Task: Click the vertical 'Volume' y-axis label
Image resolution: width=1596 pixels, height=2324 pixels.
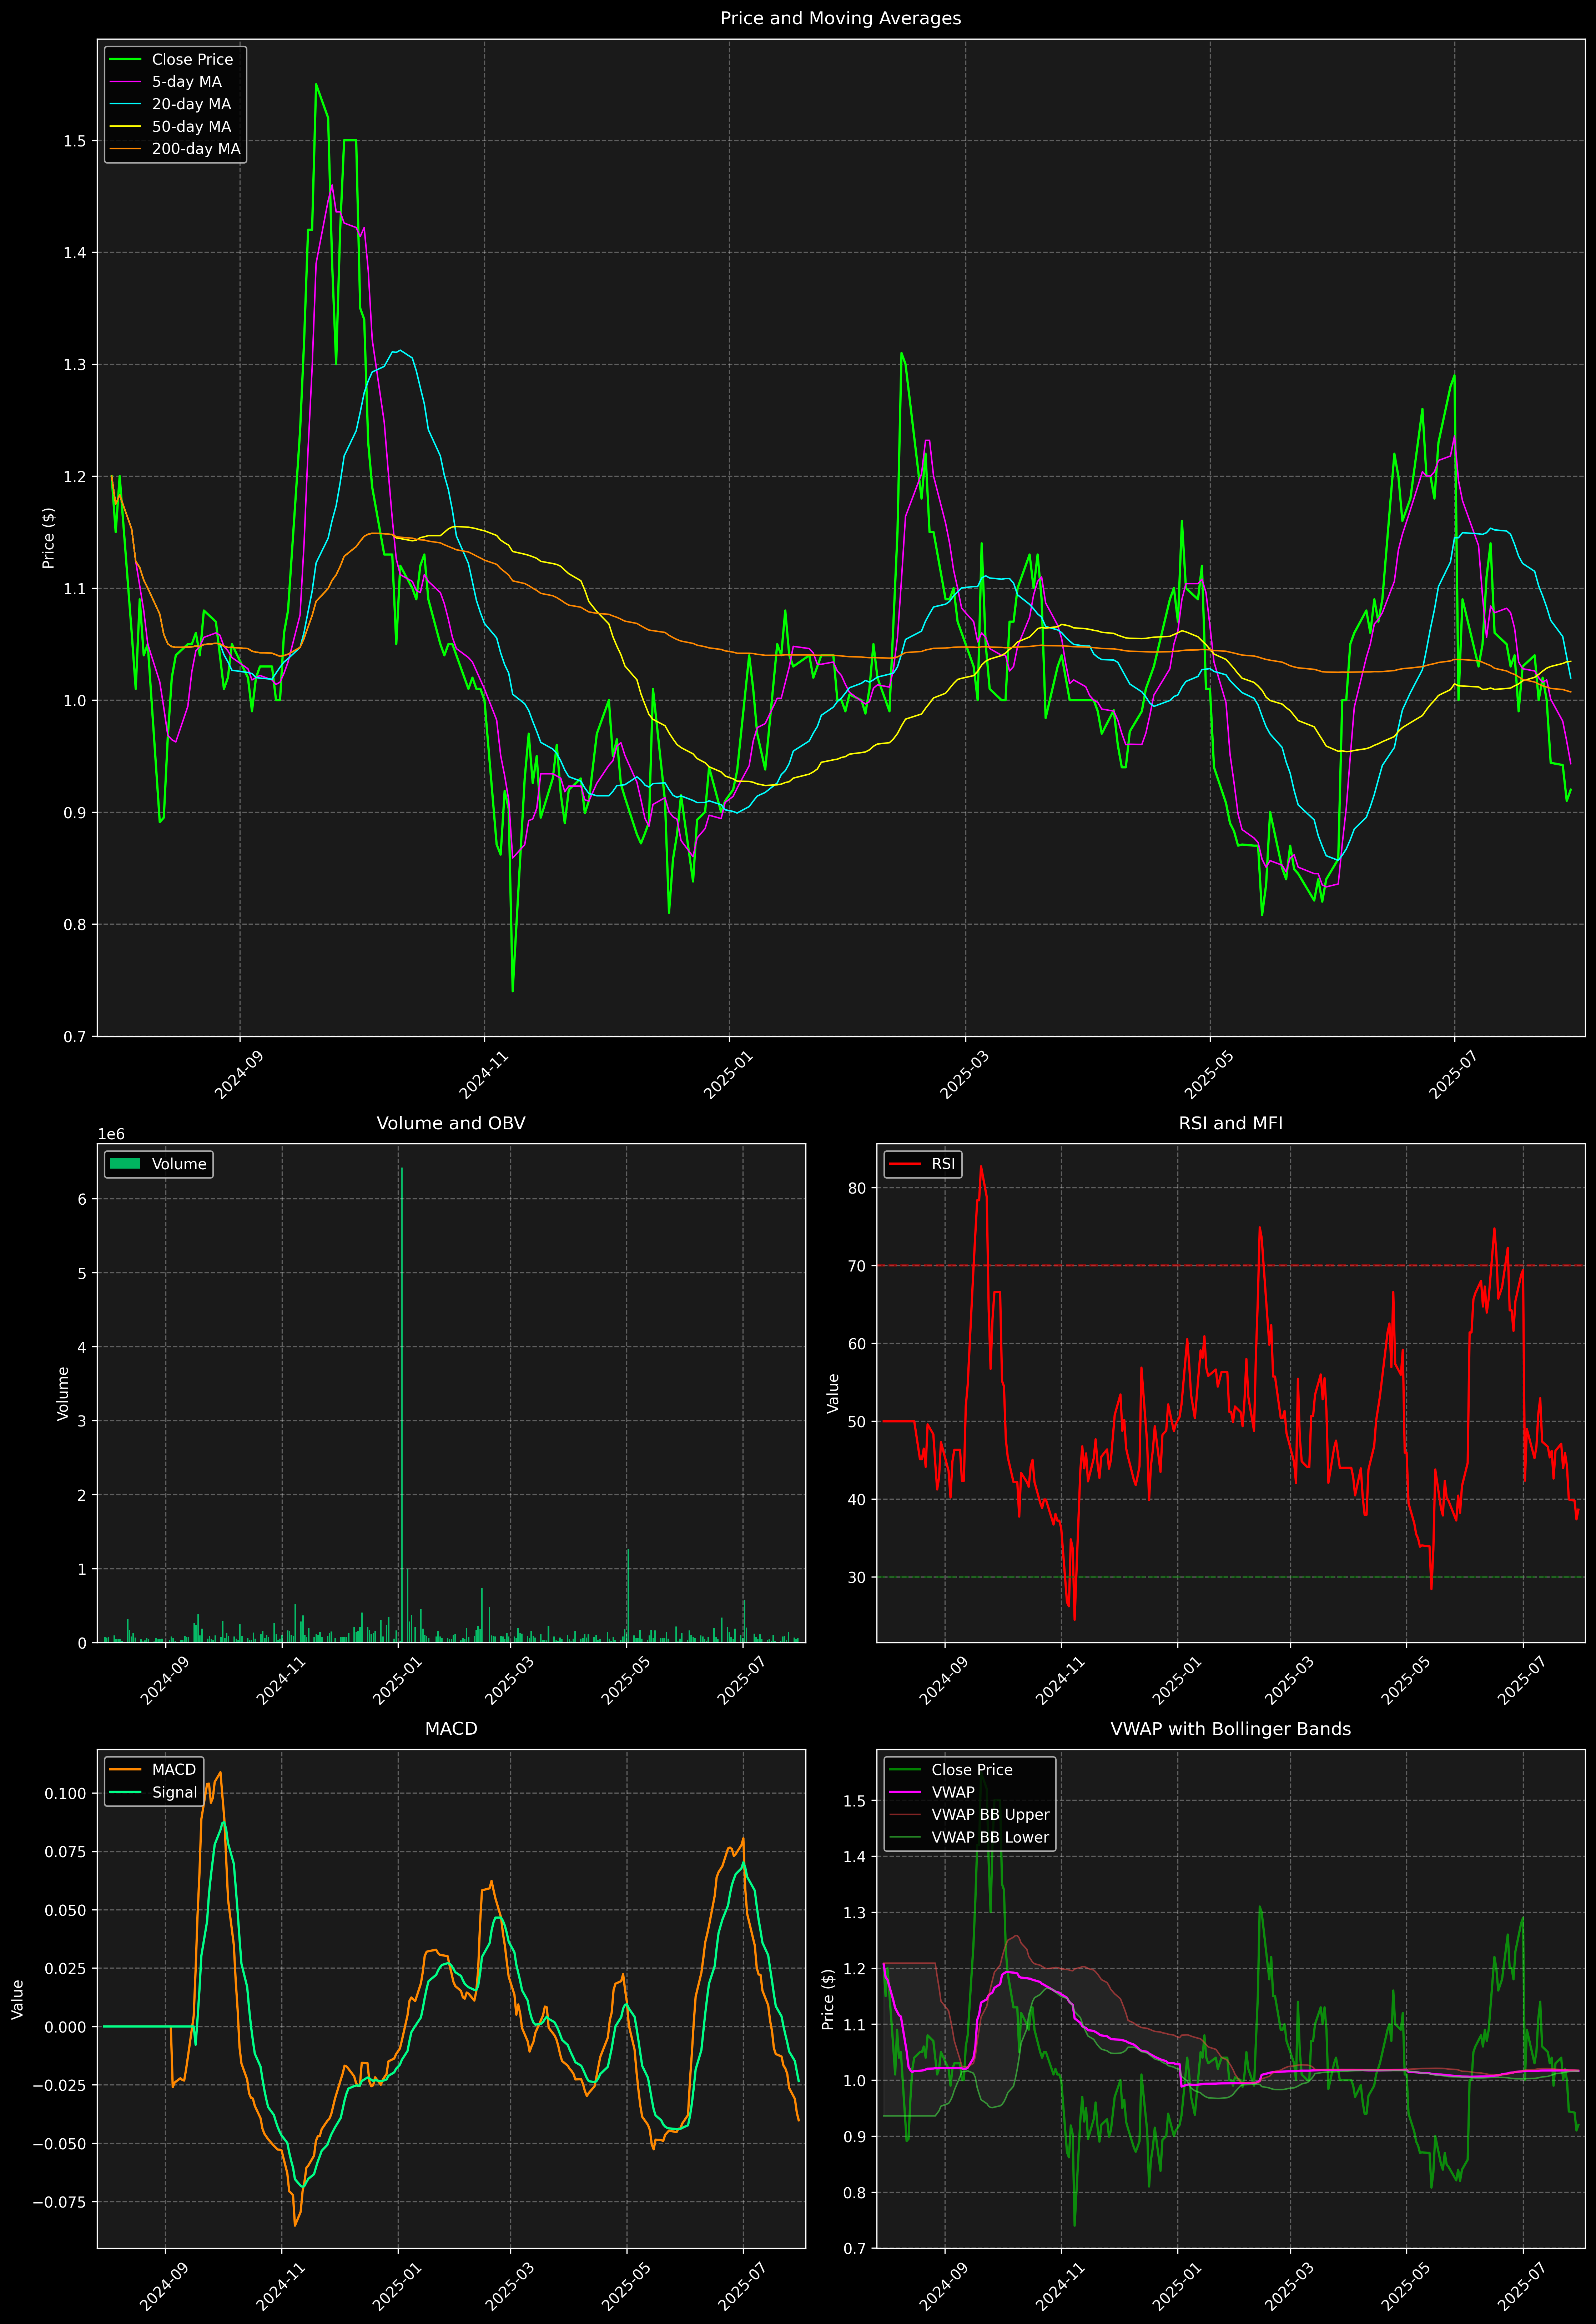Action: [63, 1394]
